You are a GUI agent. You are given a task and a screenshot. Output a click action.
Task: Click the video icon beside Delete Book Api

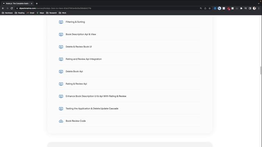pyautogui.click(x=61, y=71)
